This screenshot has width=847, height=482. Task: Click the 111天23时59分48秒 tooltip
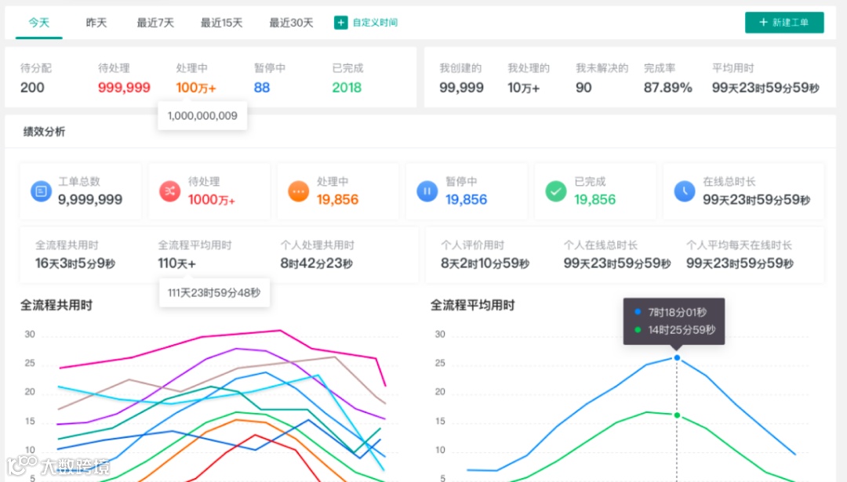click(x=214, y=292)
